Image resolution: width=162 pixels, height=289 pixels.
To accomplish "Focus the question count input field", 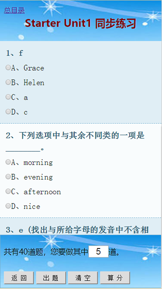I will (98, 251).
